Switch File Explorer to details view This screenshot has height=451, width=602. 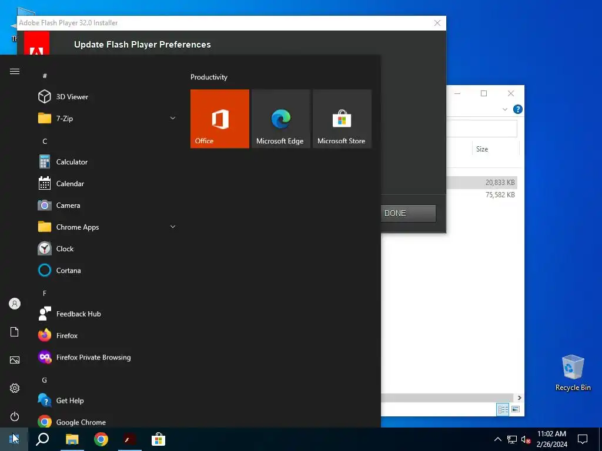pyautogui.click(x=503, y=409)
